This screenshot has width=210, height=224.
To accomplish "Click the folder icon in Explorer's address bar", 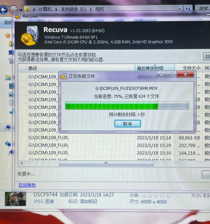I will coord(27,9).
